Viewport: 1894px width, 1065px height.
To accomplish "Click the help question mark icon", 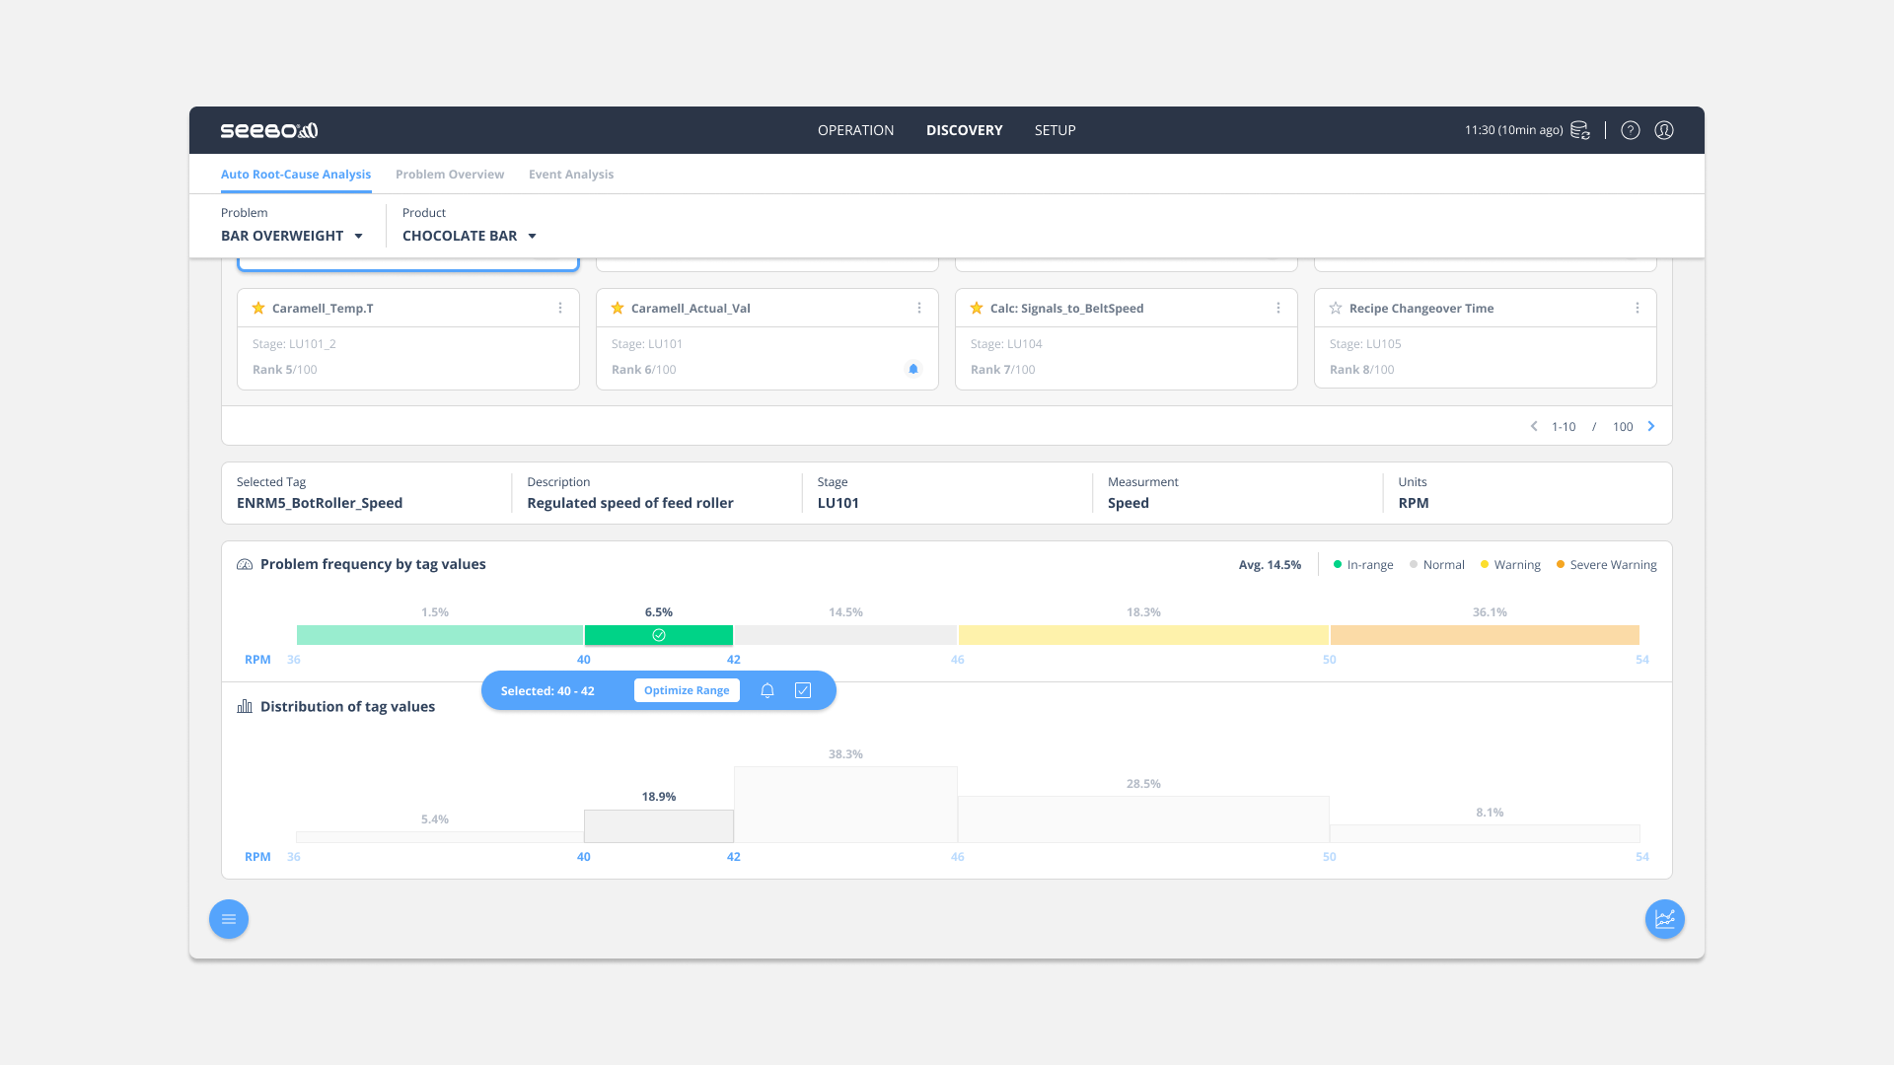I will (1630, 130).
